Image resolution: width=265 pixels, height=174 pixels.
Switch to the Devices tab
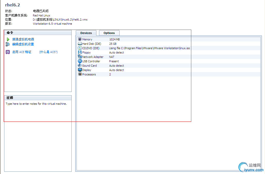[x=86, y=33]
